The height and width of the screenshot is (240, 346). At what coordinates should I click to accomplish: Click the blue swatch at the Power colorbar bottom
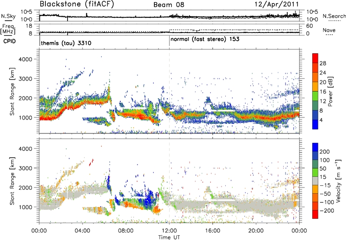[315, 124]
